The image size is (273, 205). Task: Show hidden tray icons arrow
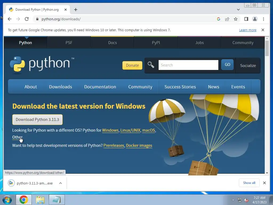233,200
